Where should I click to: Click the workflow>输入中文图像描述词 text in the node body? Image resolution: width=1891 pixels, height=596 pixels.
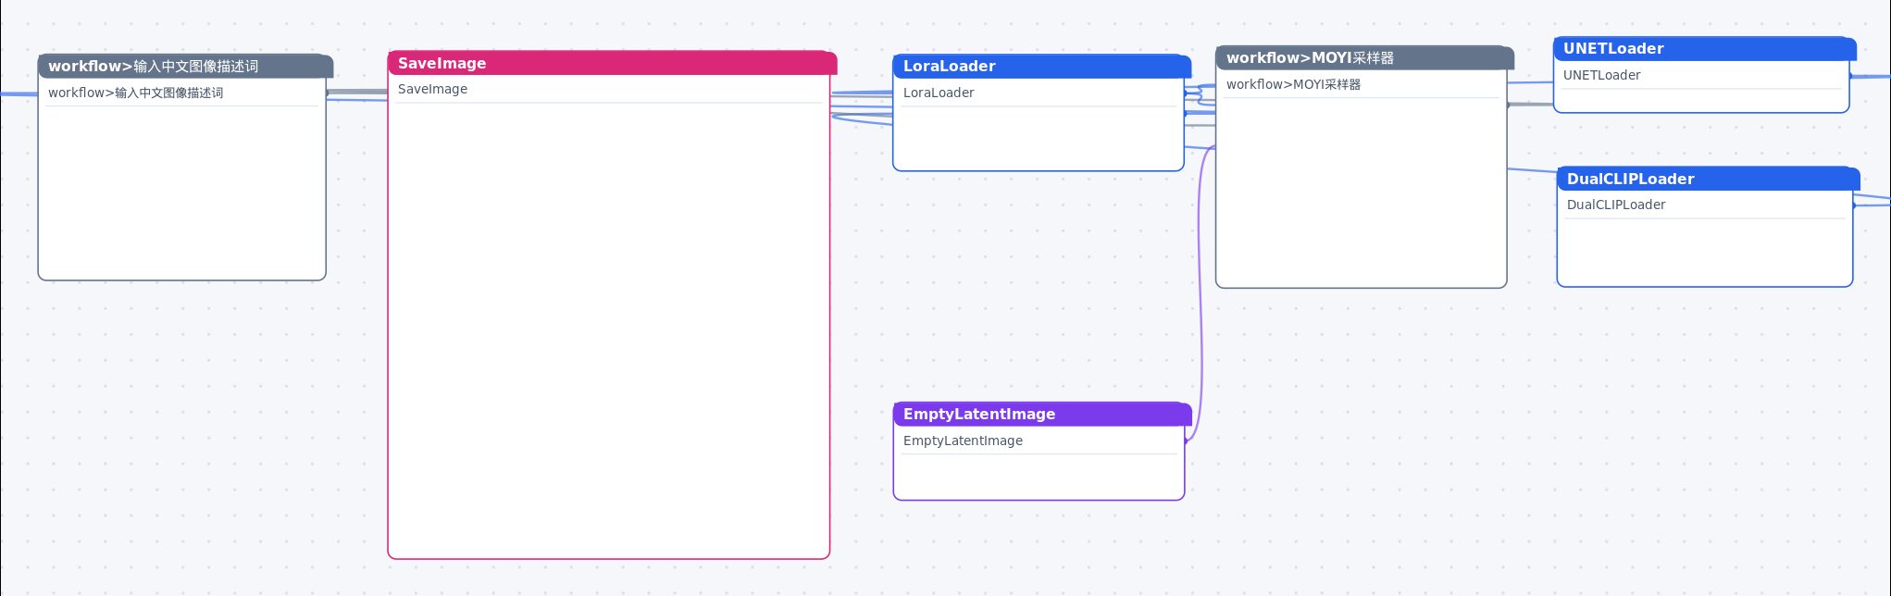click(135, 93)
